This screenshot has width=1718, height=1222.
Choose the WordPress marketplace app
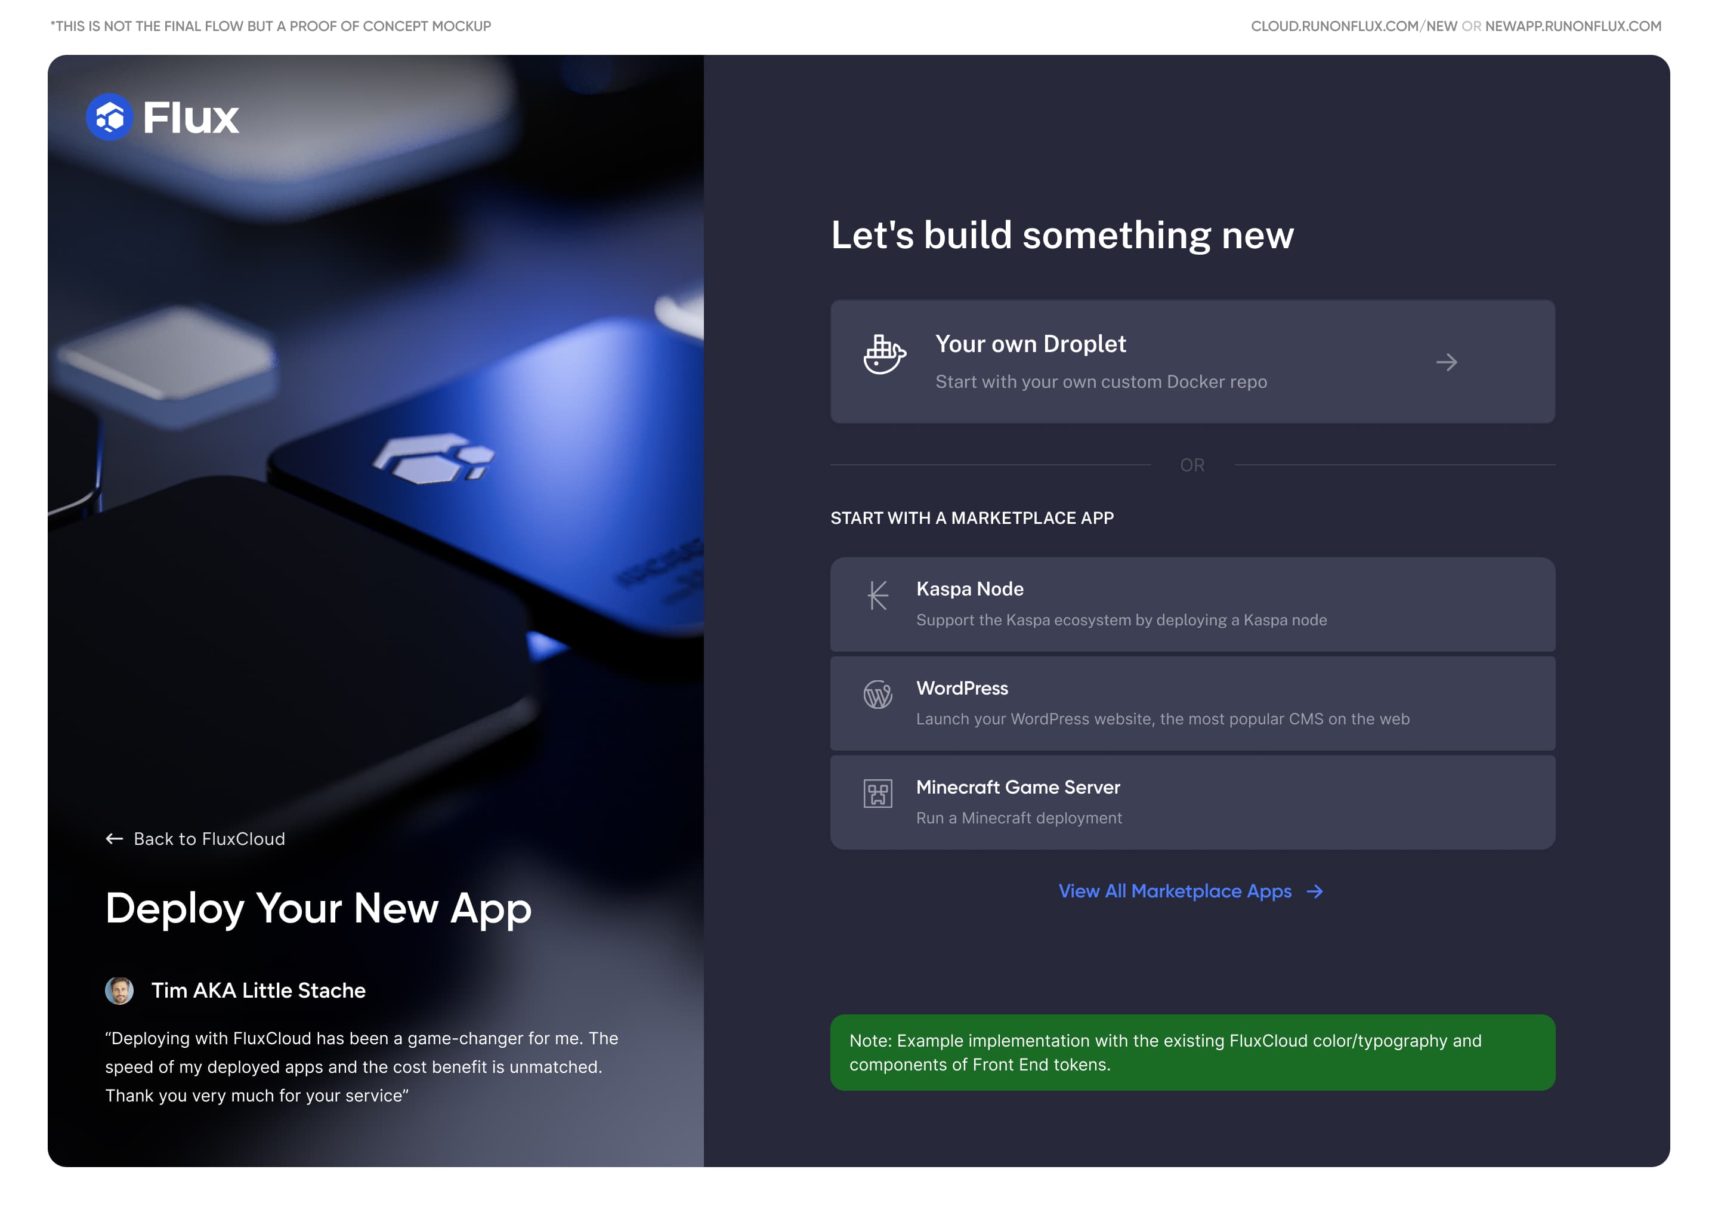click(x=1192, y=703)
